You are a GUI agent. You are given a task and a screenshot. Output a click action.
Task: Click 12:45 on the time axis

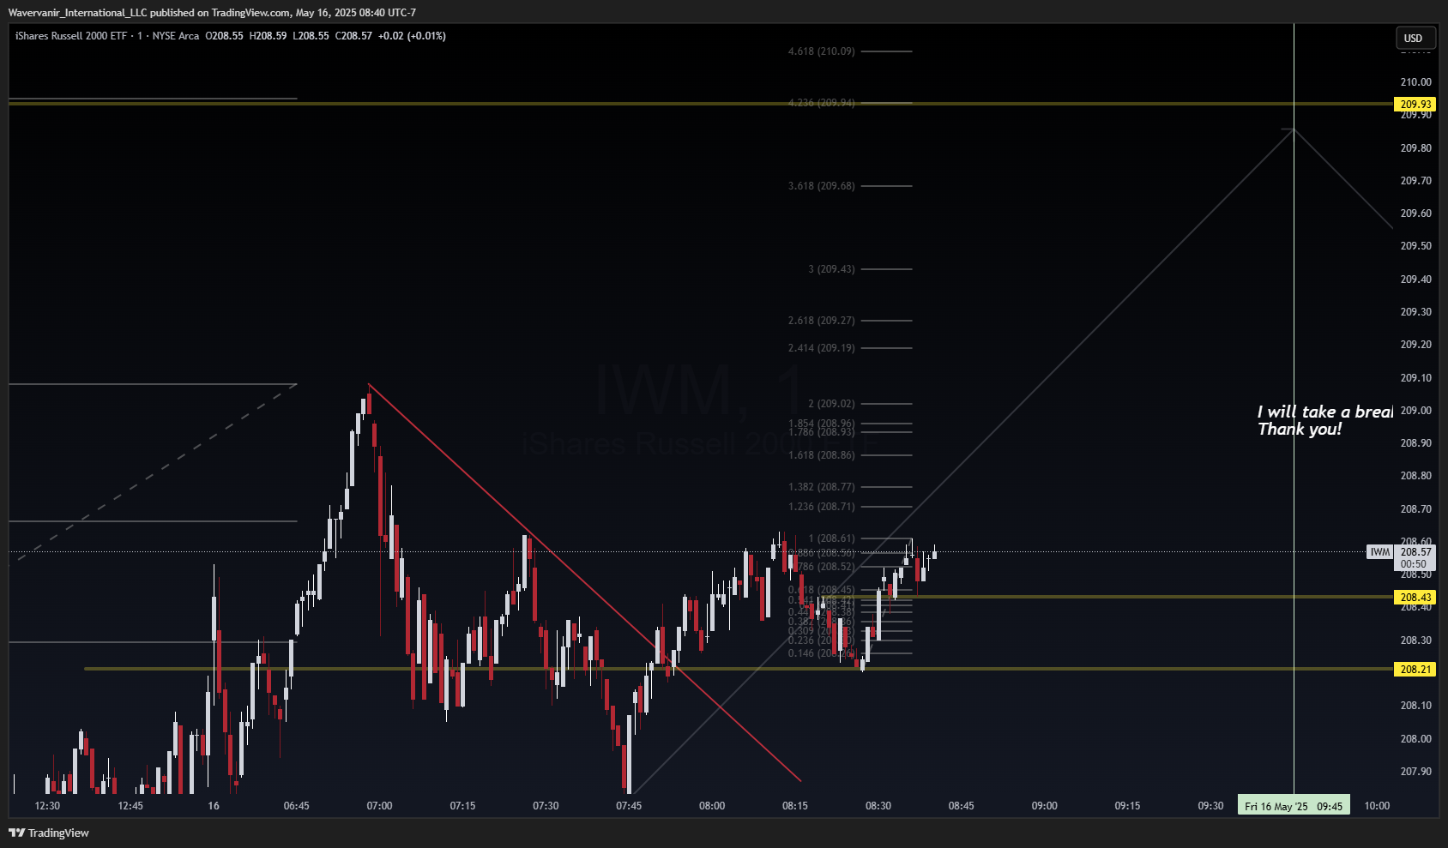click(x=130, y=806)
